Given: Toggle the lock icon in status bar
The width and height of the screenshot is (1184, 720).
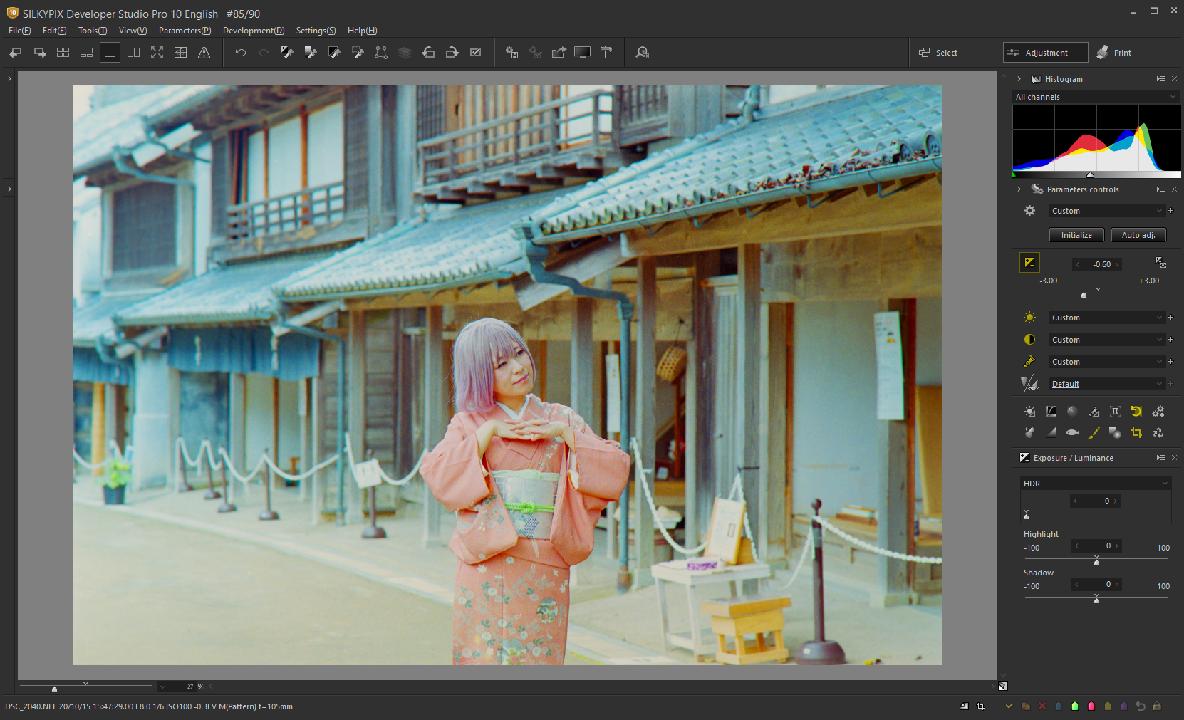Looking at the screenshot, I should [x=1157, y=706].
